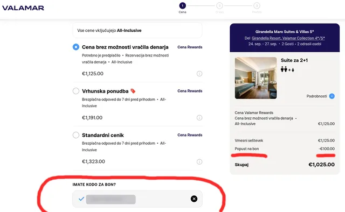Click Cena Rewards link next to Standardni cenik
This screenshot has height=212, width=345.
[190, 135]
